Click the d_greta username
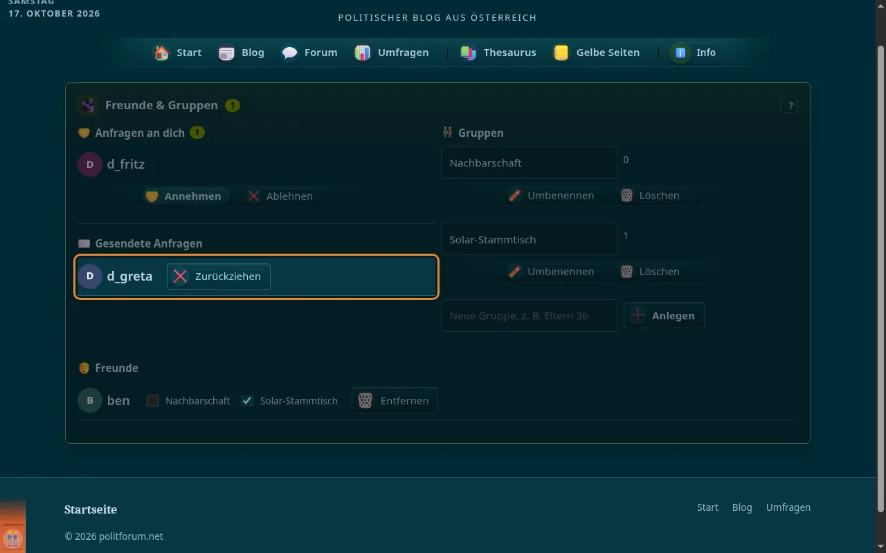Screen dimensions: 886x553 pos(129,276)
